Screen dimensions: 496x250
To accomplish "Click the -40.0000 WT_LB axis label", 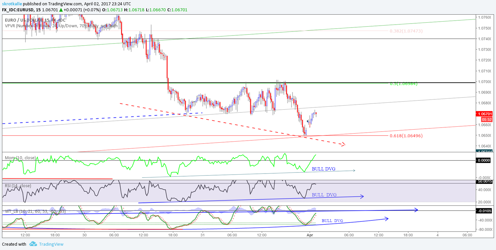I will tap(485, 220).
